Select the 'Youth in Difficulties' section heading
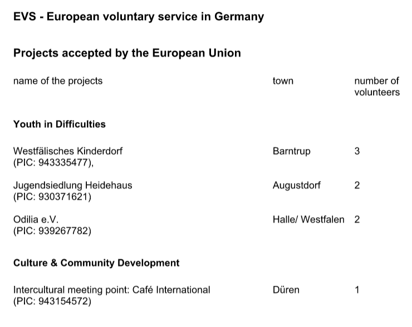Screen dimensions: 412x327 (60, 124)
